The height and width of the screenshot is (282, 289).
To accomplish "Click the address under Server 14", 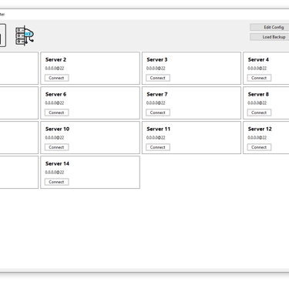I will tap(55, 173).
